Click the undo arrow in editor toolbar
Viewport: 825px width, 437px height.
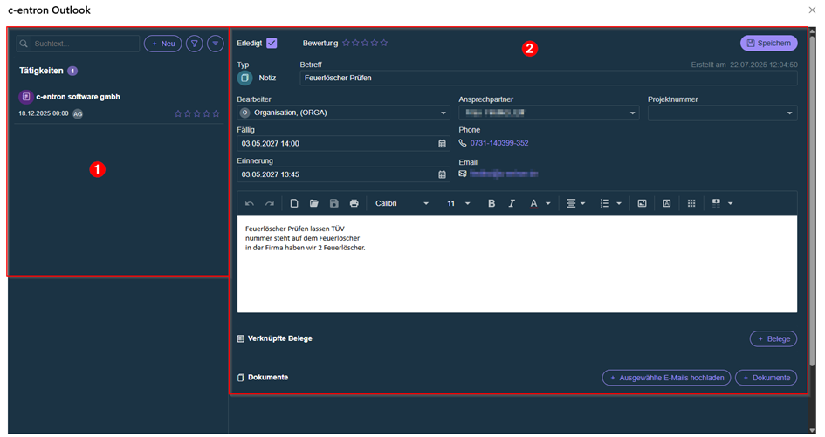[x=250, y=203]
